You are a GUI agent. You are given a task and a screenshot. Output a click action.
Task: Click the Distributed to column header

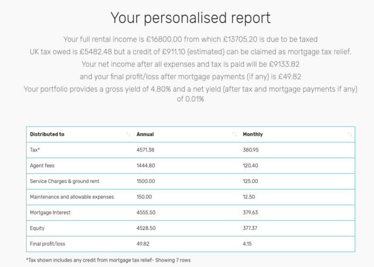(80, 134)
